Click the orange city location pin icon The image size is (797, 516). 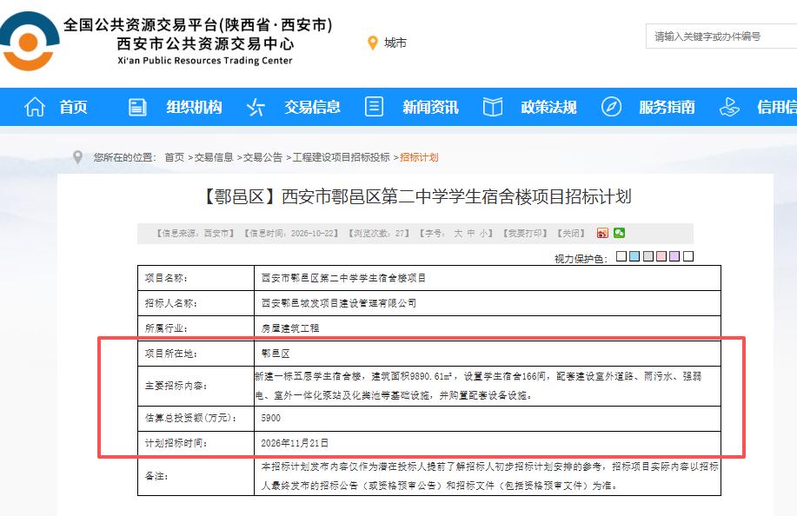click(x=373, y=43)
